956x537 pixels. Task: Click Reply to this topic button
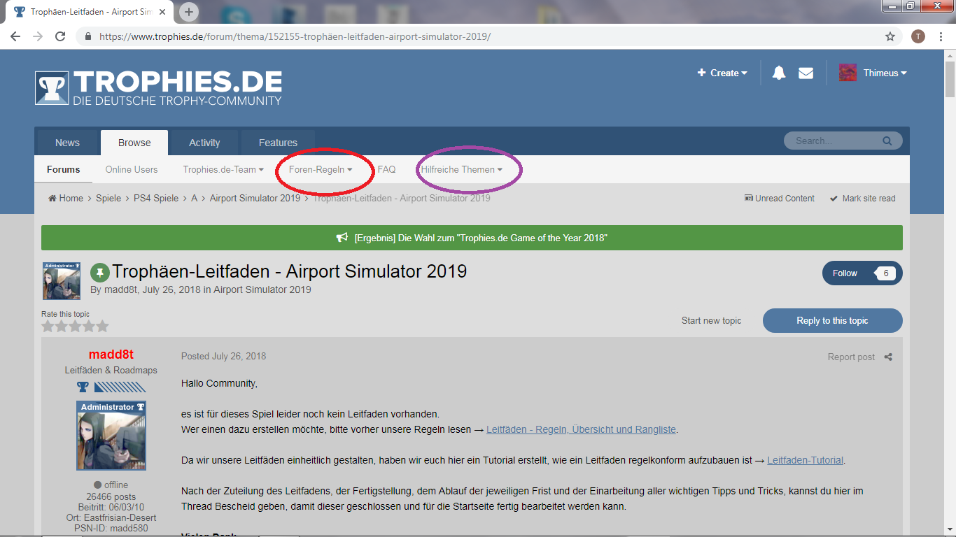(832, 320)
